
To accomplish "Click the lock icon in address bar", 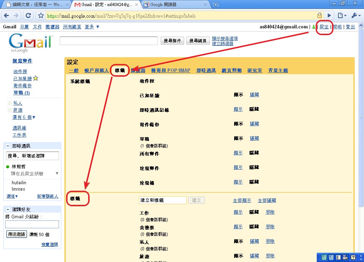I will [320, 16].
